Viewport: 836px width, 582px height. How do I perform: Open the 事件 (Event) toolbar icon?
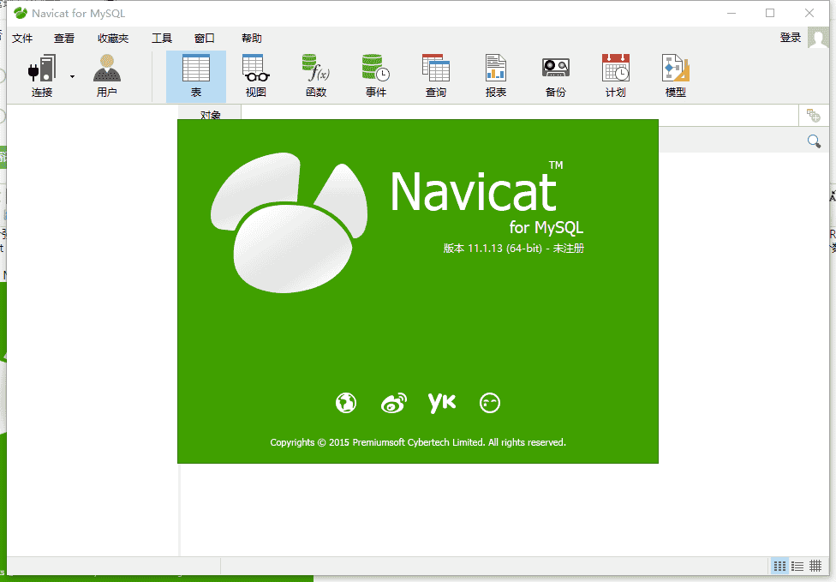(x=375, y=75)
